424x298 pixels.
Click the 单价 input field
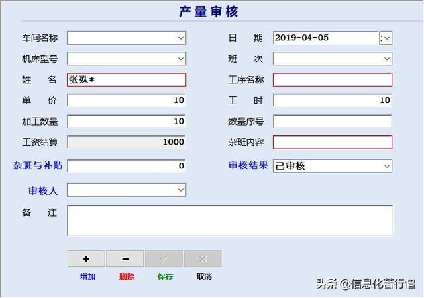coord(127,100)
